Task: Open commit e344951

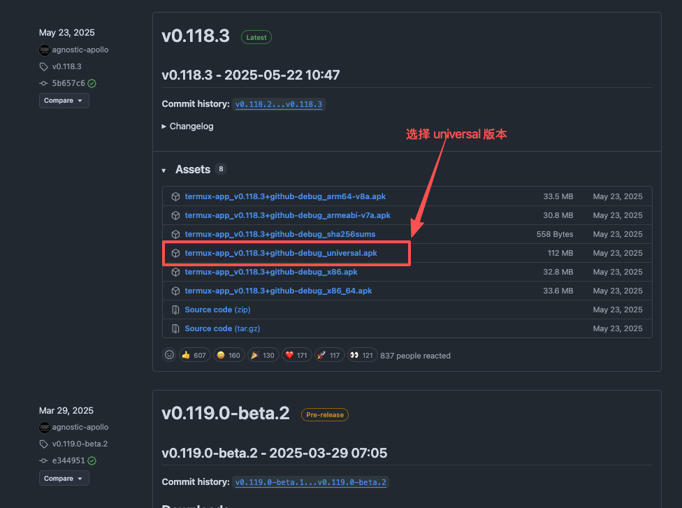Action: point(68,460)
